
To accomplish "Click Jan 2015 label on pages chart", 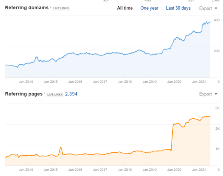I will click(50, 170).
